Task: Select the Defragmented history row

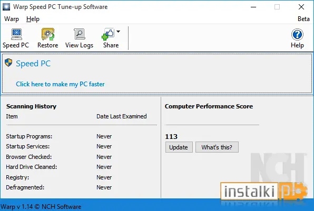Action: click(x=59, y=187)
